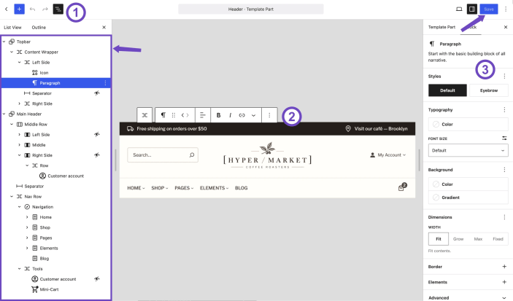Select the Max width option

[478, 239]
